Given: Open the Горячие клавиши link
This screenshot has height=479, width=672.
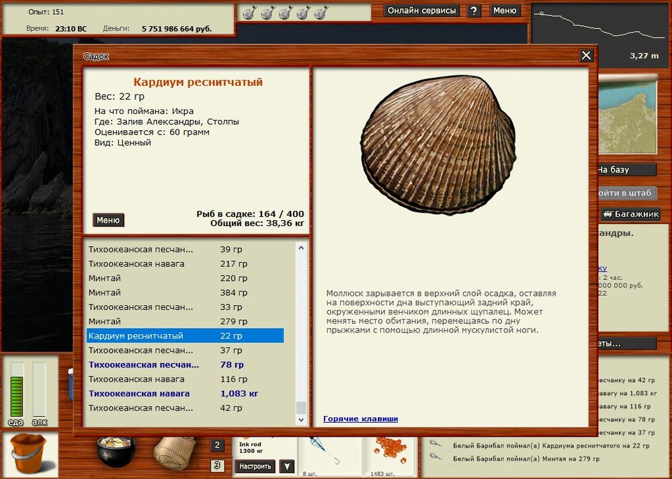Looking at the screenshot, I should [360, 419].
